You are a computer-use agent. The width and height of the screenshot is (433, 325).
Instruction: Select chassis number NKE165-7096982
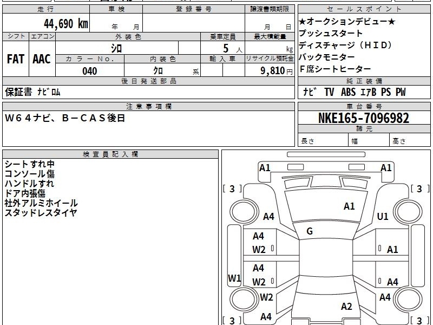[x=364, y=118]
